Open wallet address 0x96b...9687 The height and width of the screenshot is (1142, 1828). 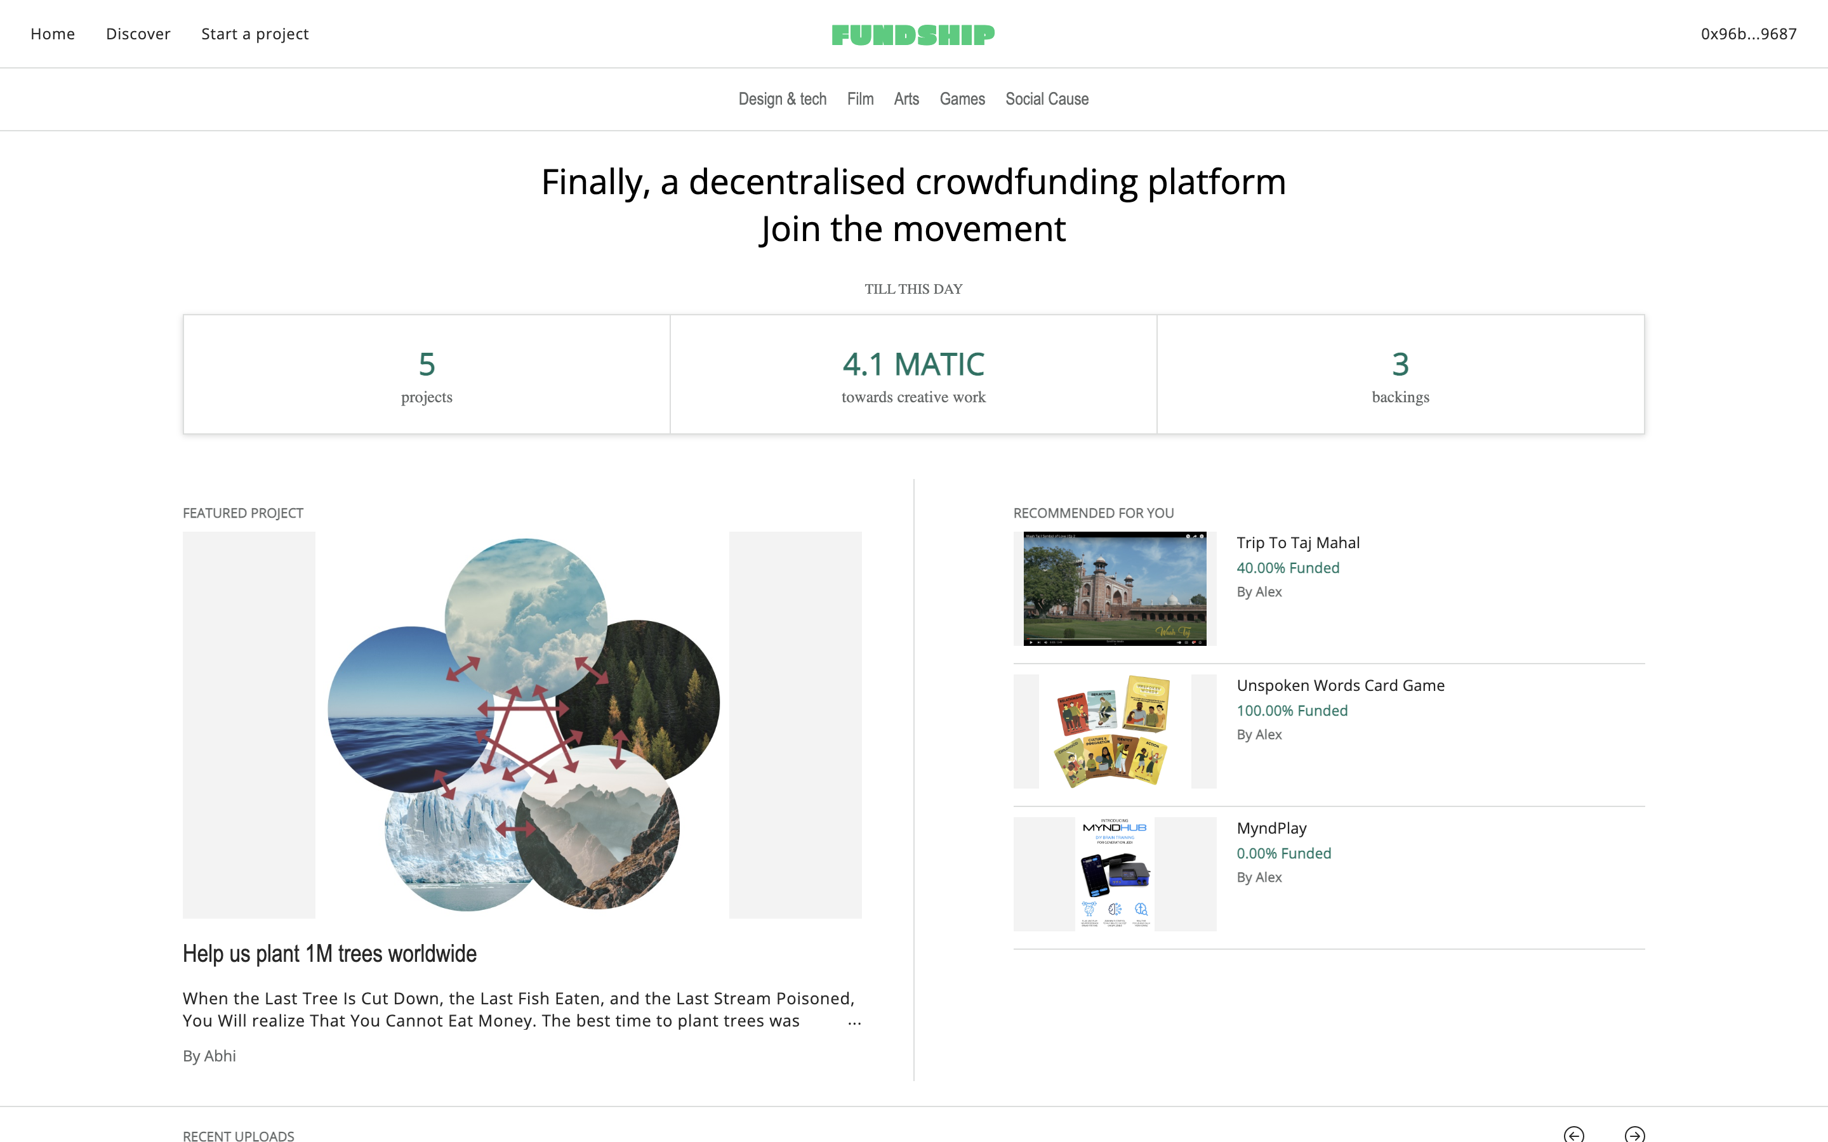pos(1748,34)
